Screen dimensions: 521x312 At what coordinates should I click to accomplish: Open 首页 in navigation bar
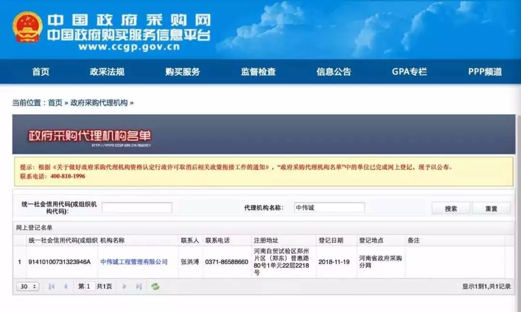click(41, 71)
